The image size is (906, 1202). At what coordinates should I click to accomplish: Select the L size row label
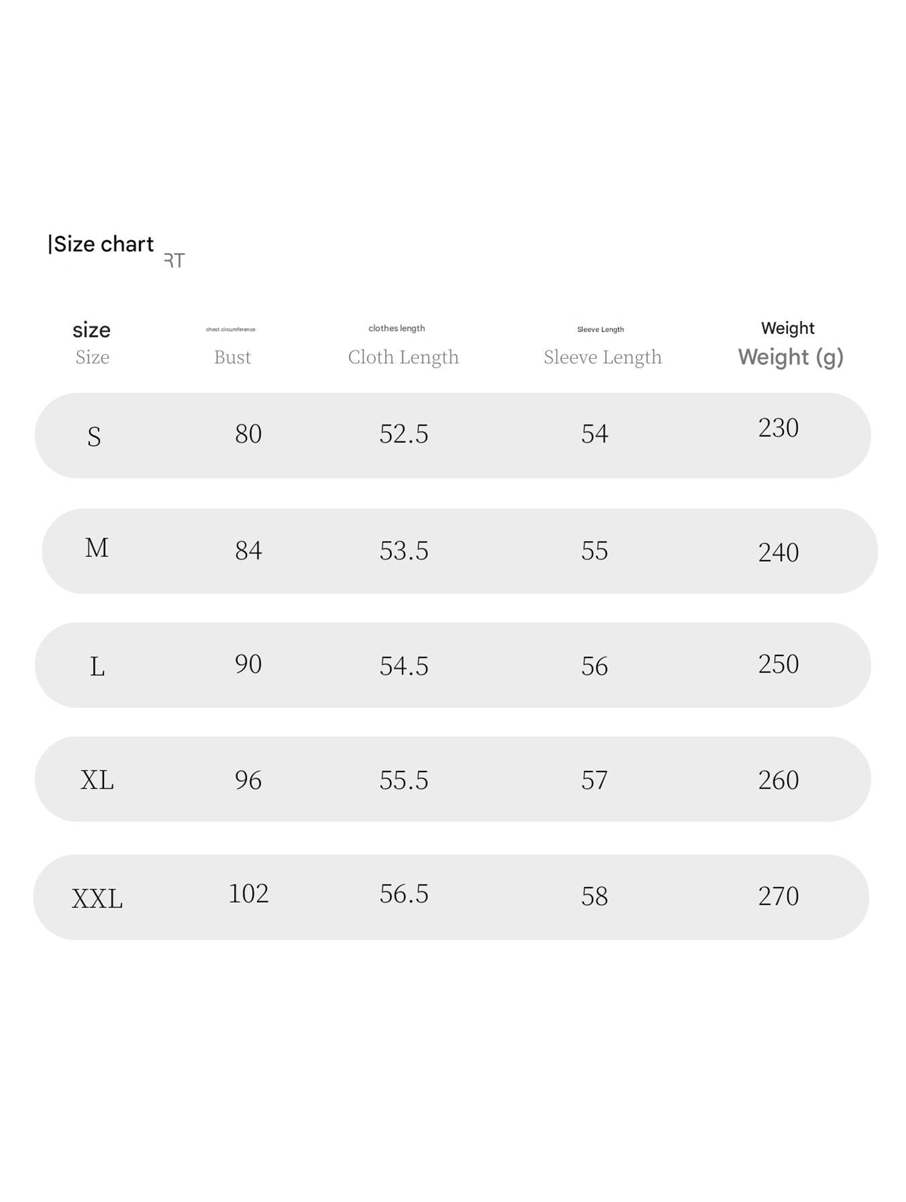tap(97, 666)
